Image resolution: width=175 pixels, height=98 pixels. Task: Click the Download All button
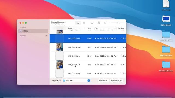pos(116,81)
